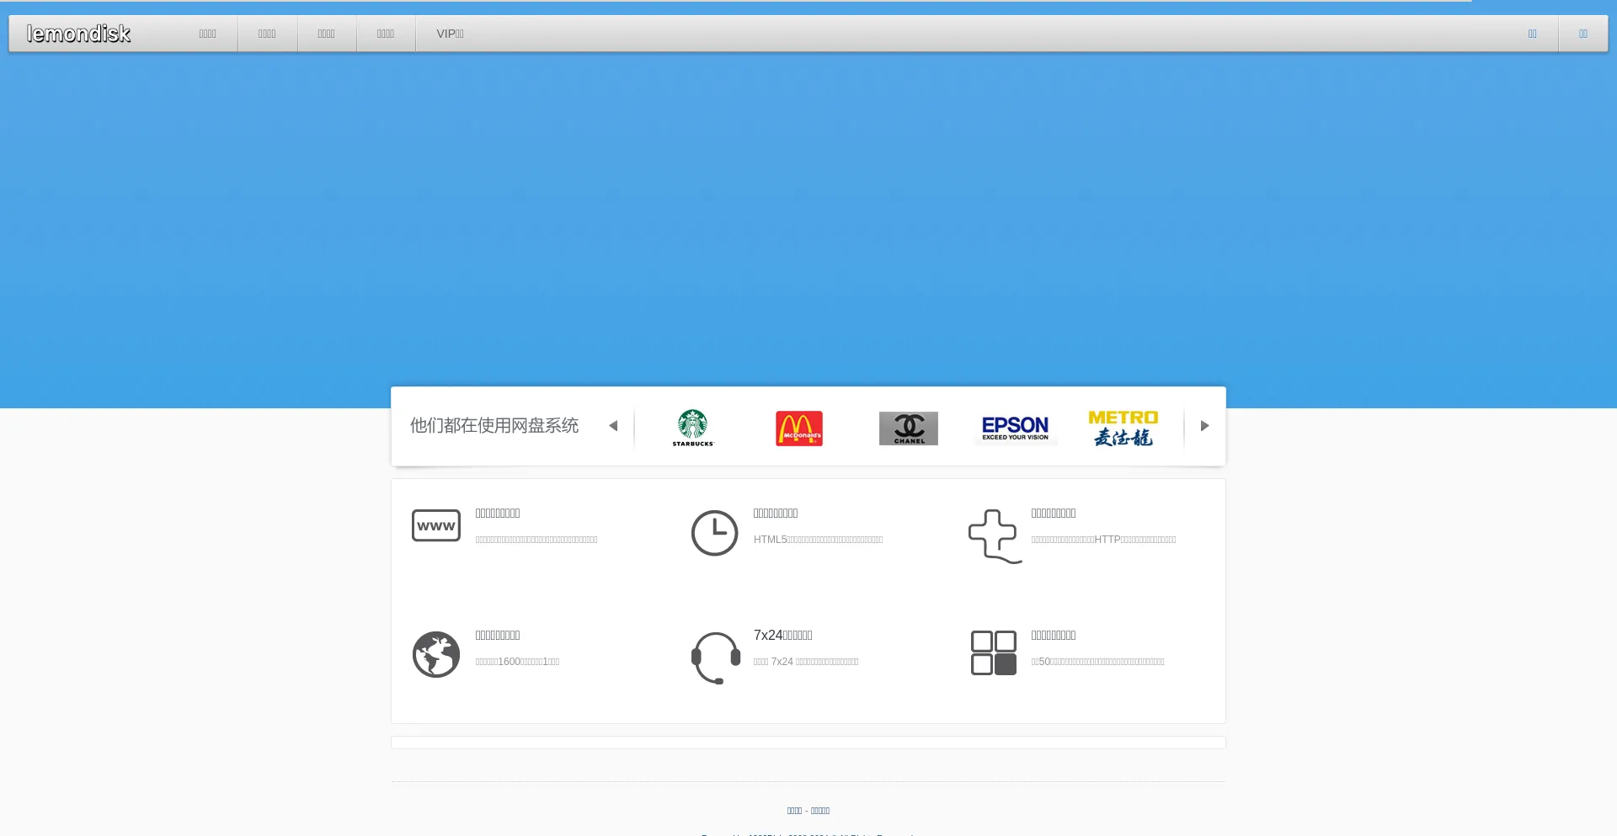Select the plus-shaped feature icon

click(x=994, y=535)
